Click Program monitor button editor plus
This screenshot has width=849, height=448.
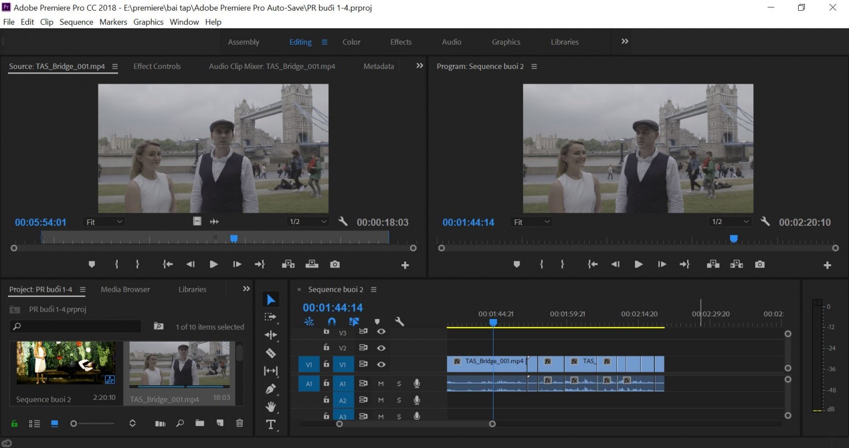point(827,265)
